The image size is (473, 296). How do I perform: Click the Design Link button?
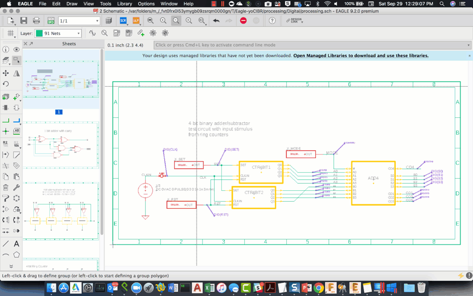tap(293, 21)
